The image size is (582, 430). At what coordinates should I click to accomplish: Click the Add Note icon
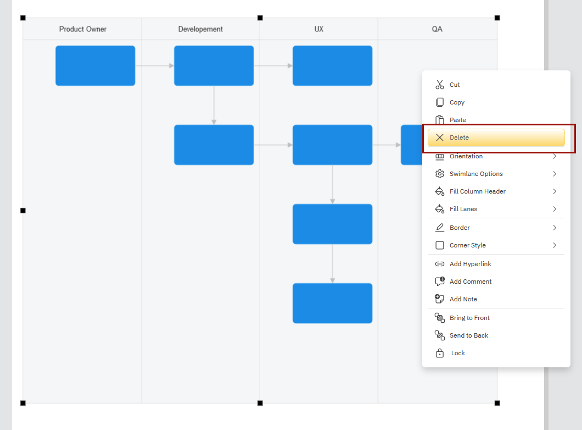[439, 299]
